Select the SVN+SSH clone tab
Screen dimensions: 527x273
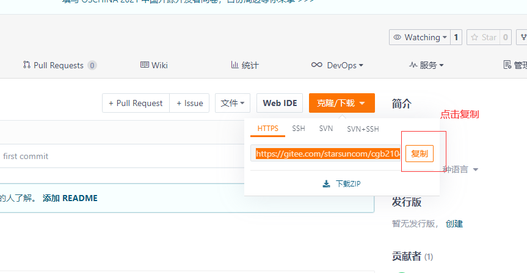(363, 129)
